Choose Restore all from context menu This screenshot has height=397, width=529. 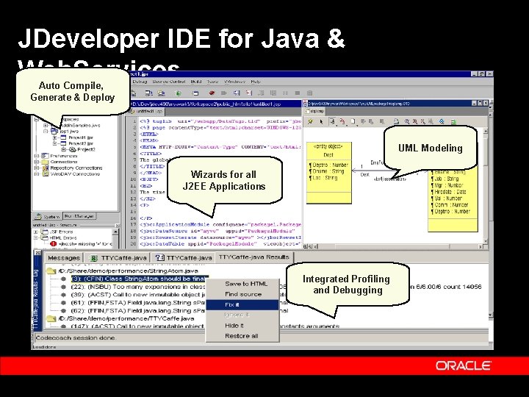242,336
